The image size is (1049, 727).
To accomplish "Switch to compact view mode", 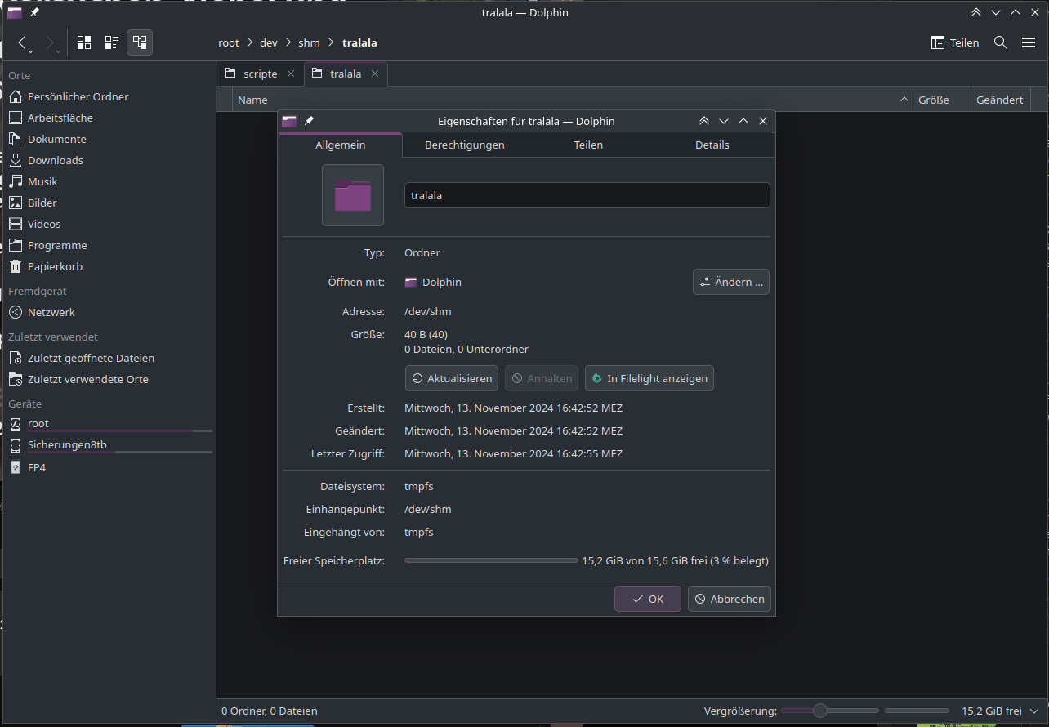I will (x=112, y=42).
